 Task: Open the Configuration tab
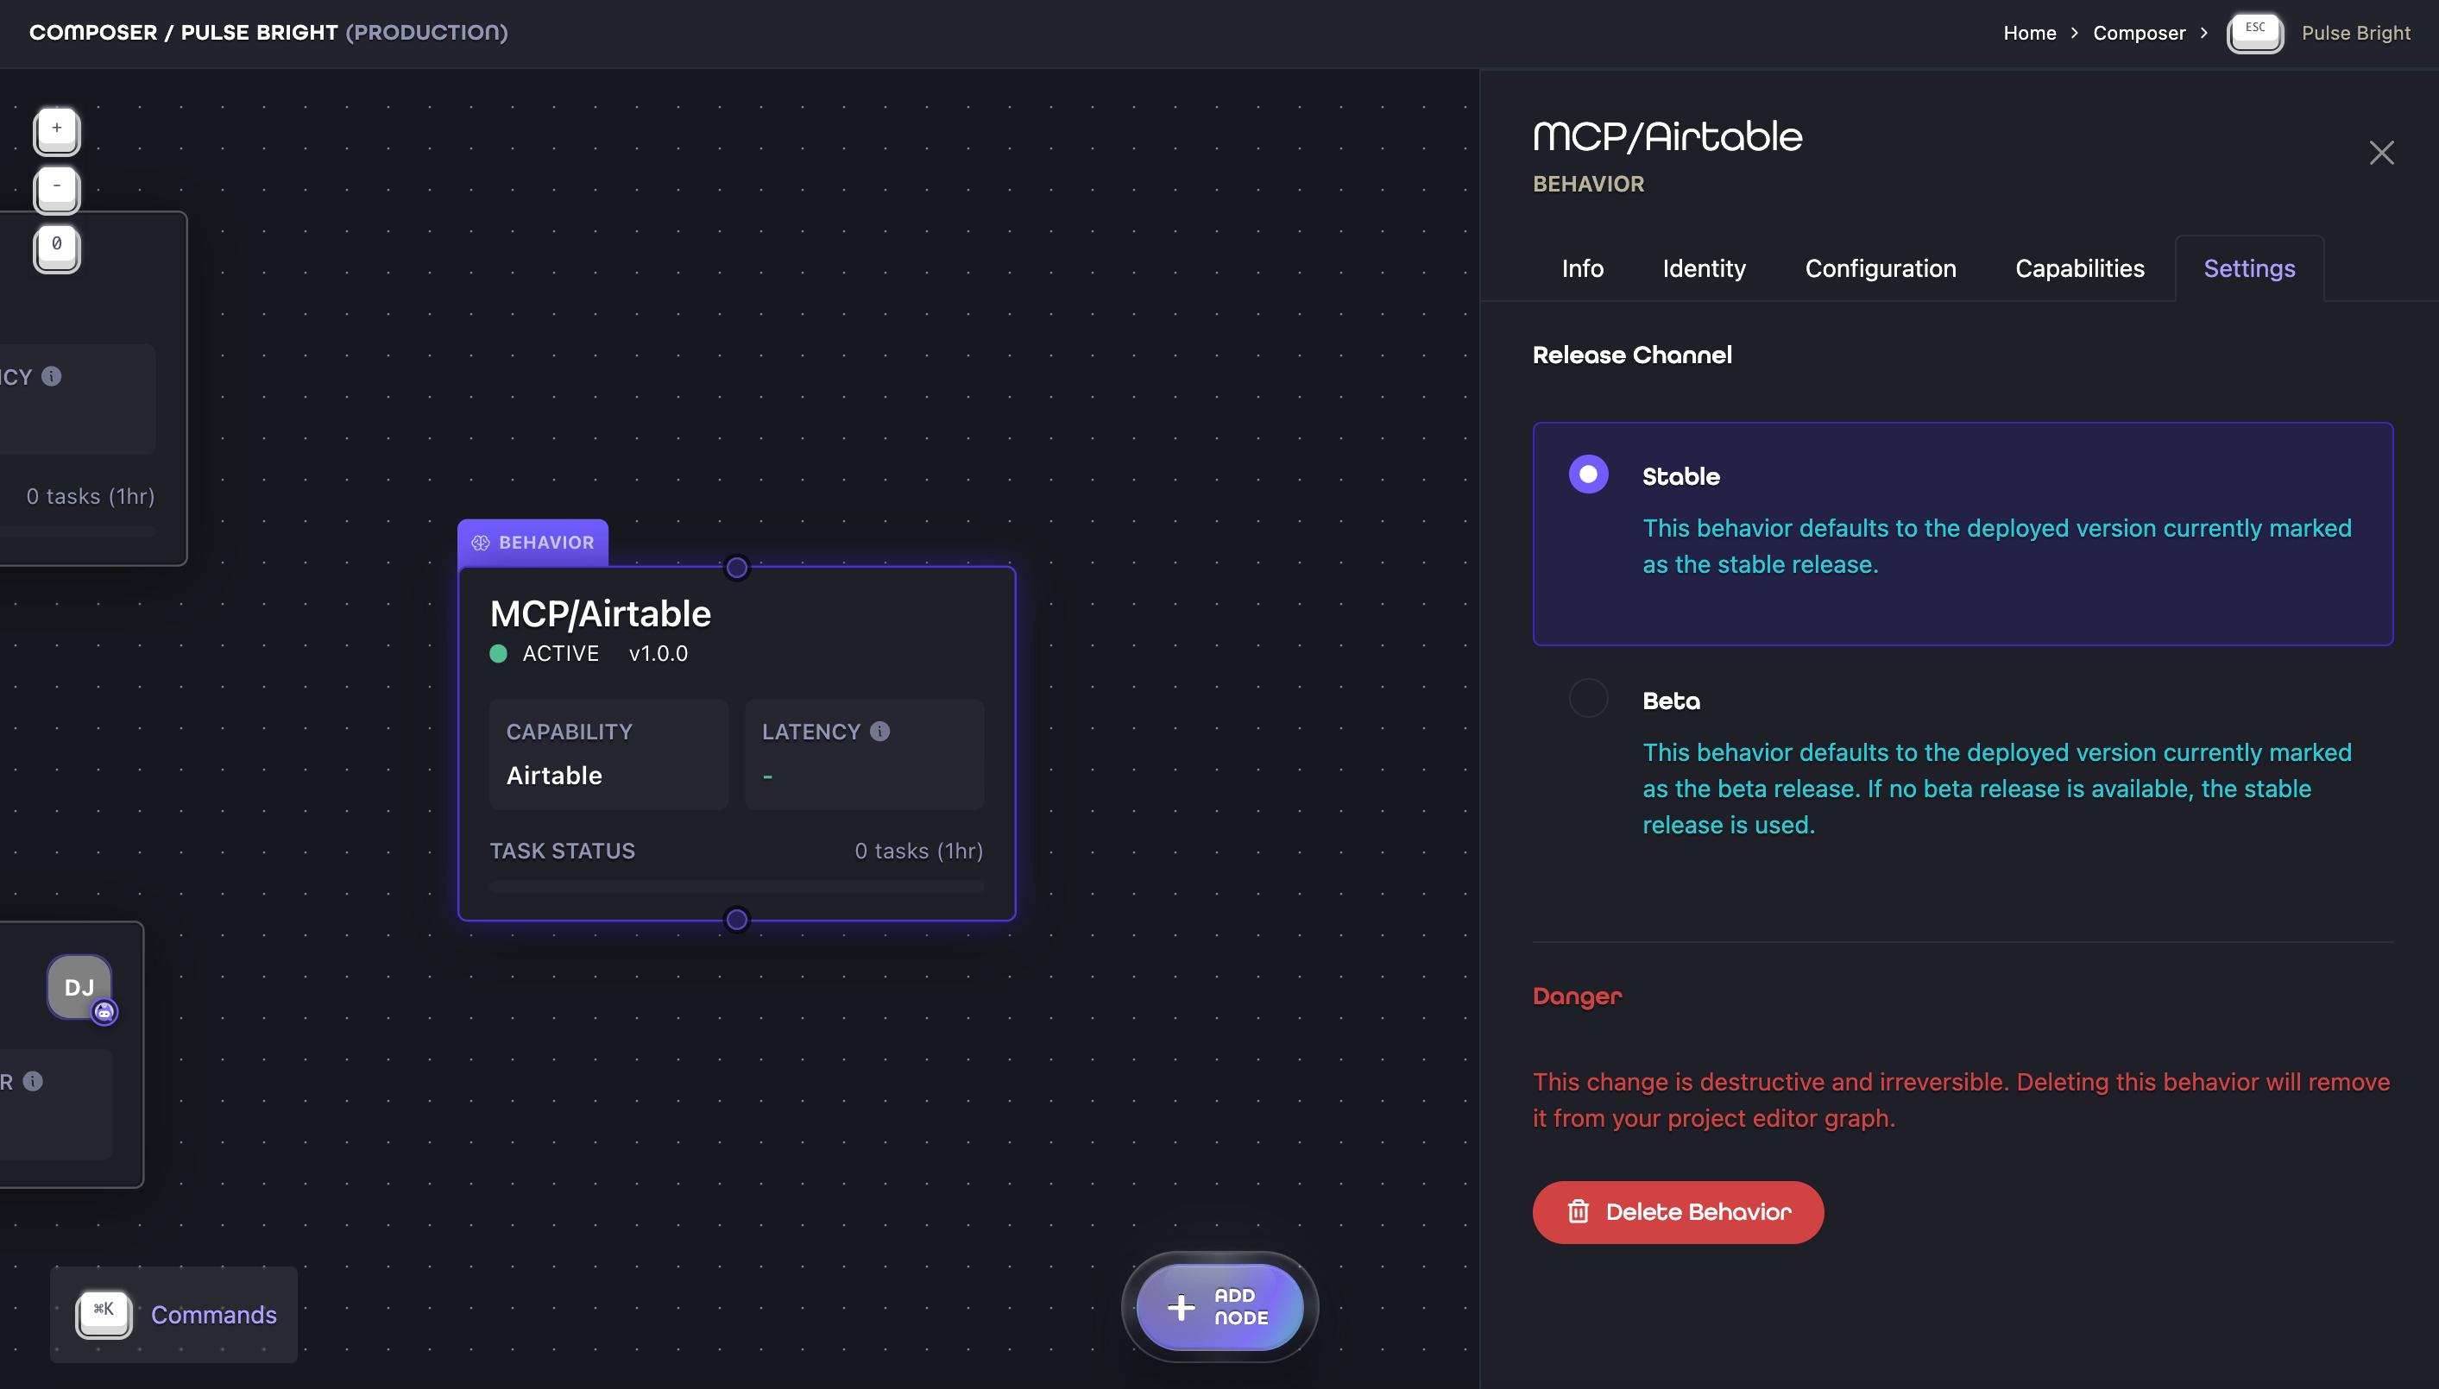coord(1880,268)
